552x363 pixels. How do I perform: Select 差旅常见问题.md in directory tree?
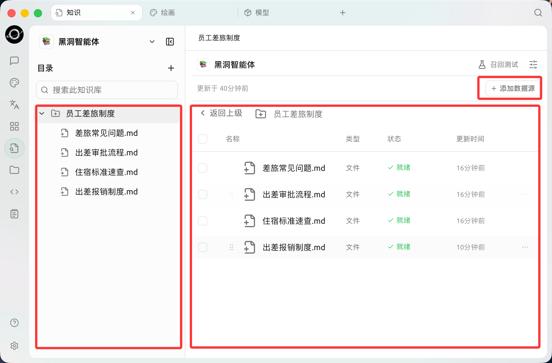106,133
